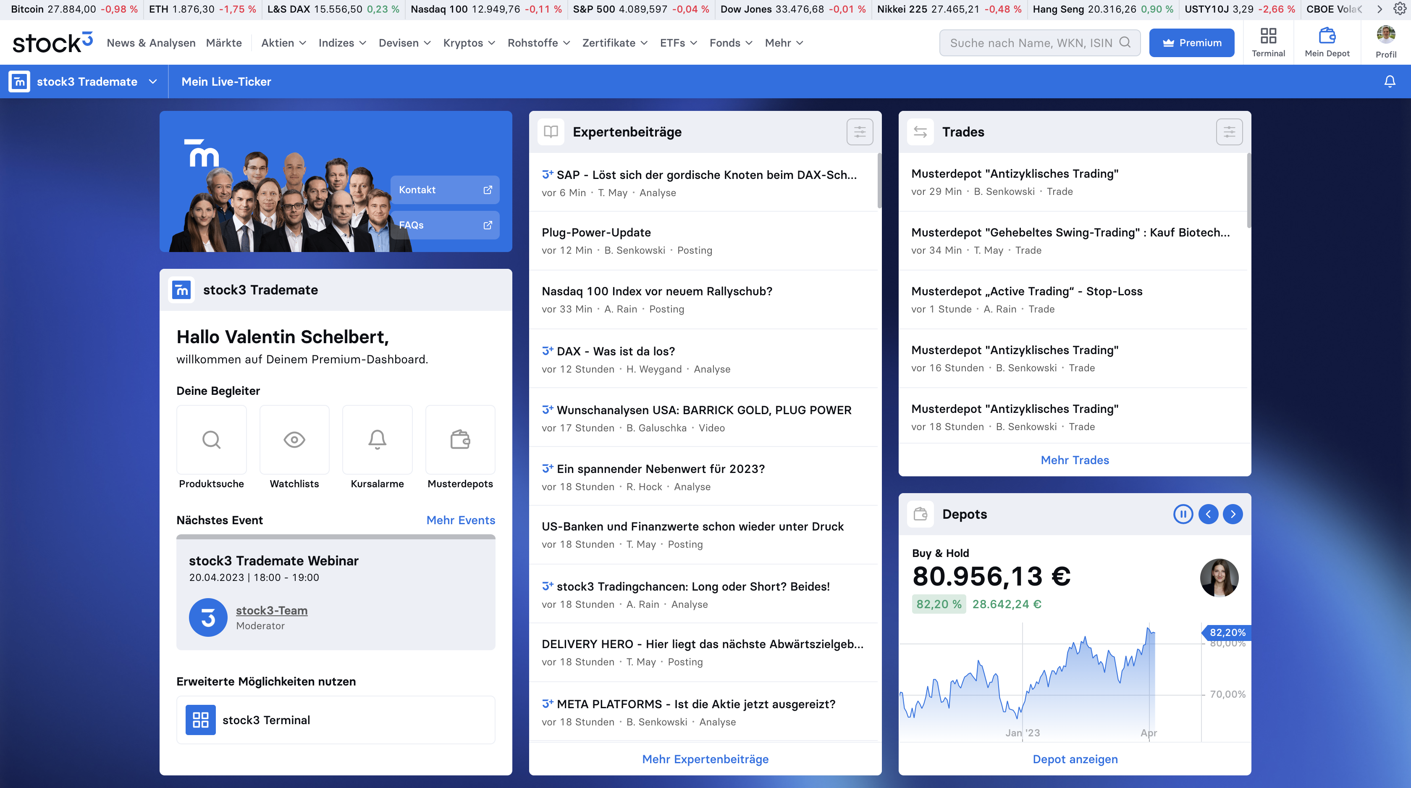Click the stock3-Team link
1411x788 pixels.
pos(272,610)
